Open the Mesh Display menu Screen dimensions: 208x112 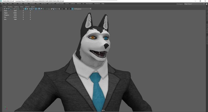[60, 4]
